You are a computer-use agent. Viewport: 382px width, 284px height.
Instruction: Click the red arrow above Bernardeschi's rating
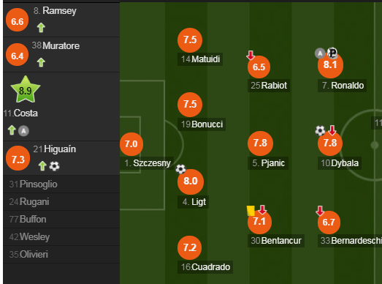[x=320, y=211]
